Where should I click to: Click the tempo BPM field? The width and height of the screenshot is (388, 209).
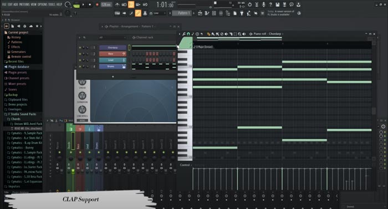click(x=106, y=4)
